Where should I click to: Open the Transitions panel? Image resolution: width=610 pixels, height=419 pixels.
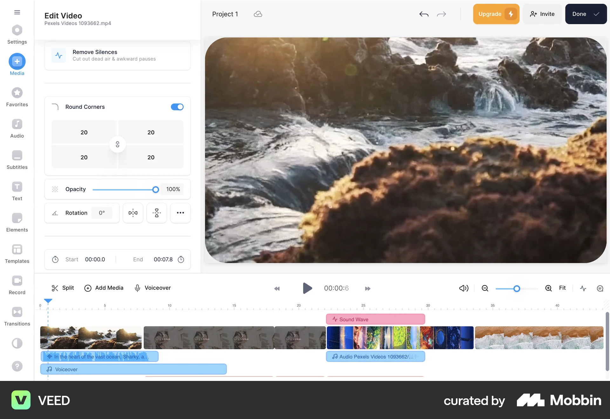coord(17,312)
